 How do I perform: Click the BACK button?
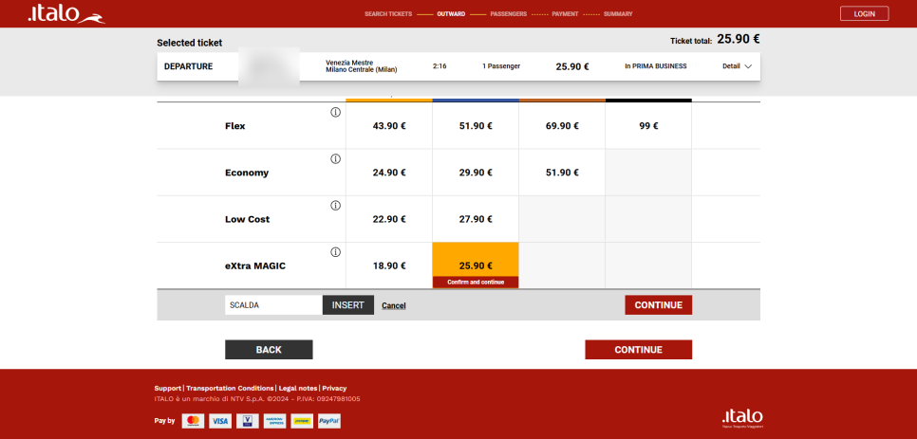point(269,350)
